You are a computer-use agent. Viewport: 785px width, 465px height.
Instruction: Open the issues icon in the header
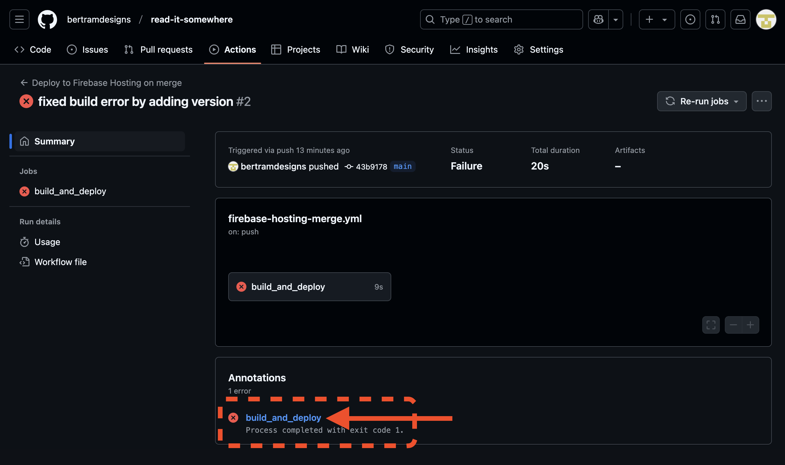690,19
